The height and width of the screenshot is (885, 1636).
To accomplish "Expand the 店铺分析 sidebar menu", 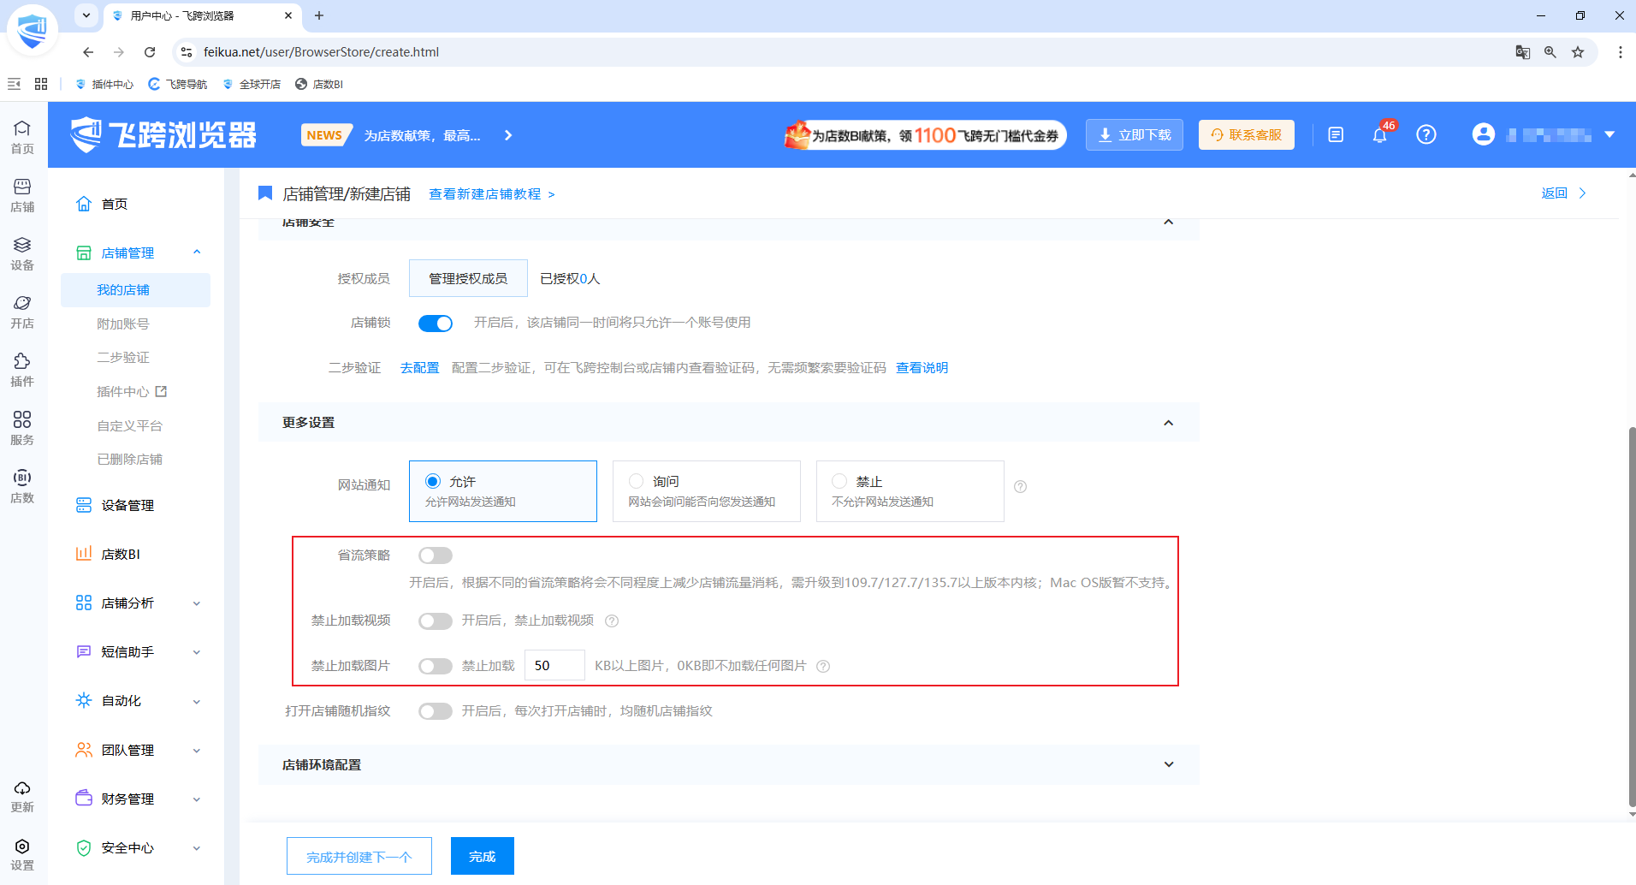I will [x=197, y=603].
